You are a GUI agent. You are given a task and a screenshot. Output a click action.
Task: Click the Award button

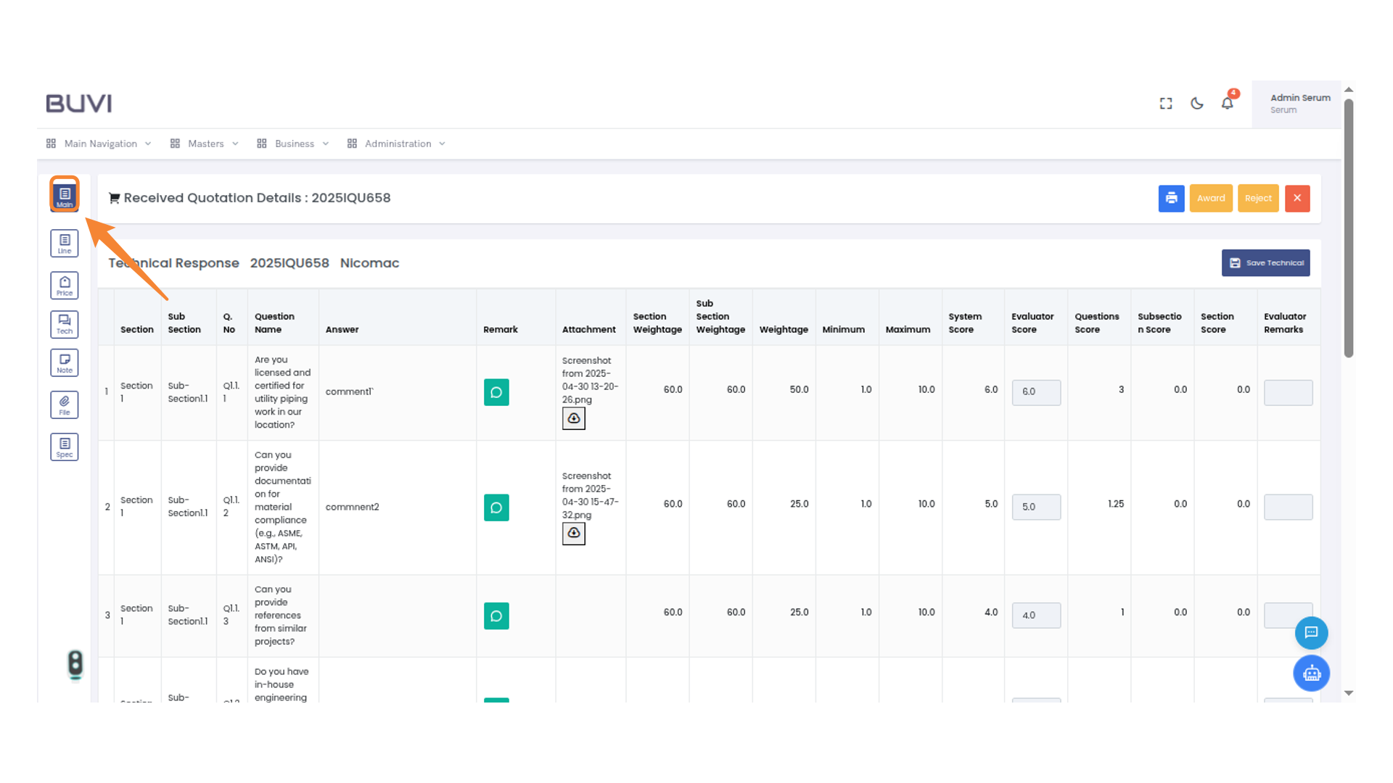[1210, 198]
